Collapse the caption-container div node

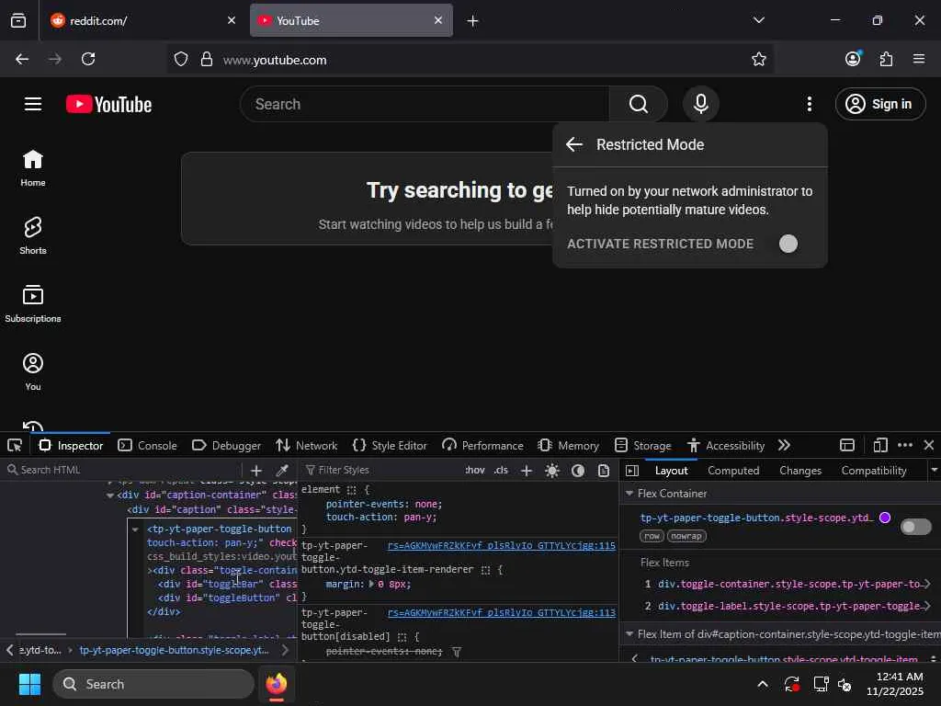110,495
